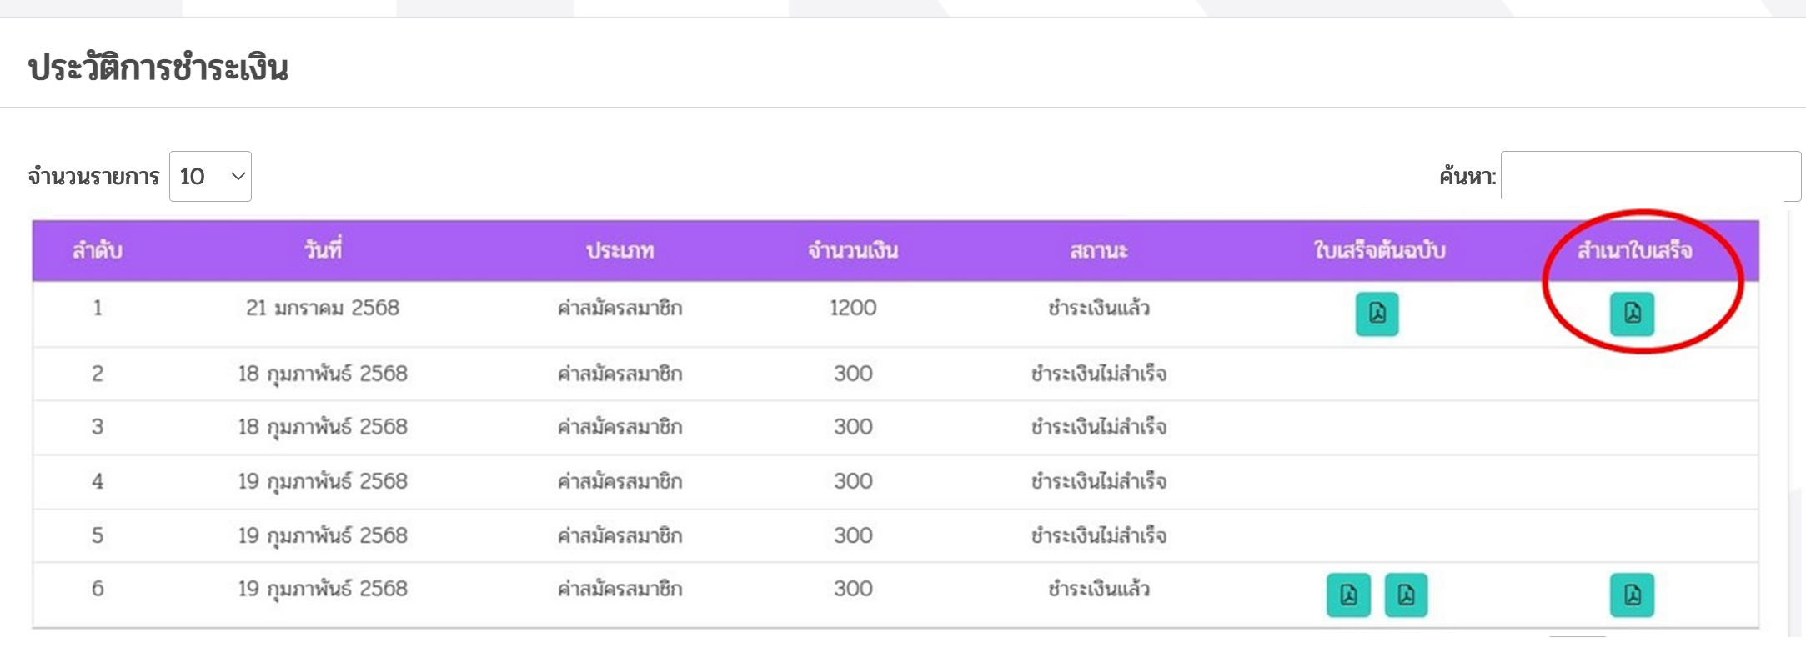Open receipt copy PDF for row 6
This screenshot has width=1806, height=668.
pyautogui.click(x=1632, y=595)
